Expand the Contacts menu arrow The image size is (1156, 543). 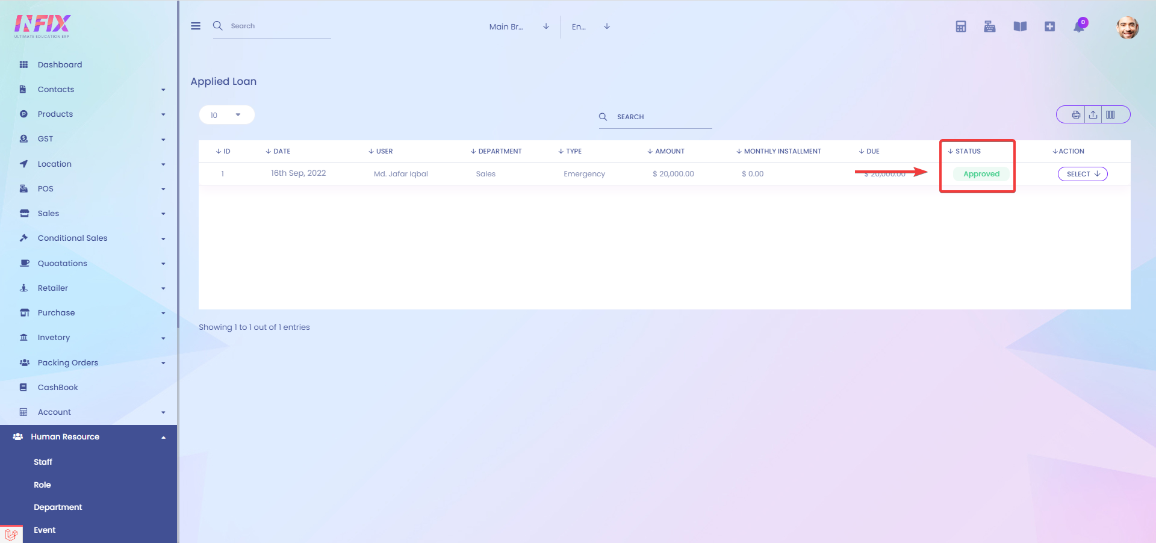click(163, 90)
